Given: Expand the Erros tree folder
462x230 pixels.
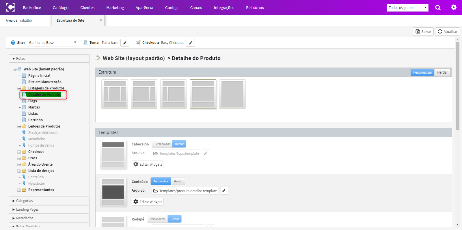Looking at the screenshot, I should click(19, 158).
